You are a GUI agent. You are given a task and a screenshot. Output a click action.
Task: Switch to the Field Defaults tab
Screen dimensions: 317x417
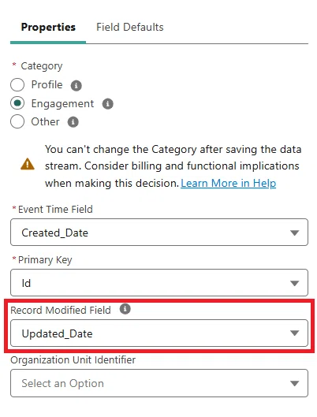coord(130,27)
